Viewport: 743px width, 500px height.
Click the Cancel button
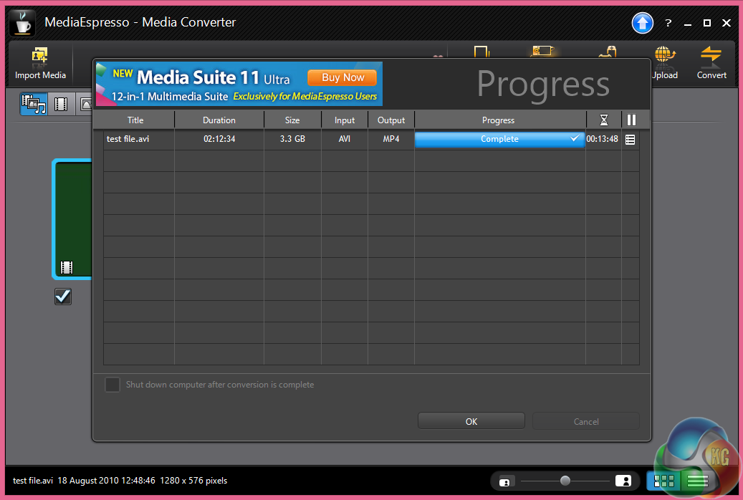pyautogui.click(x=585, y=421)
